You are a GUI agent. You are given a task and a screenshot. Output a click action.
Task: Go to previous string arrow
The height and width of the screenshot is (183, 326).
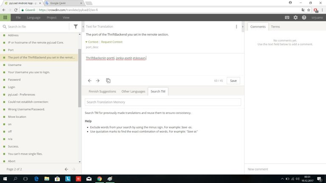pyautogui.click(x=90, y=81)
